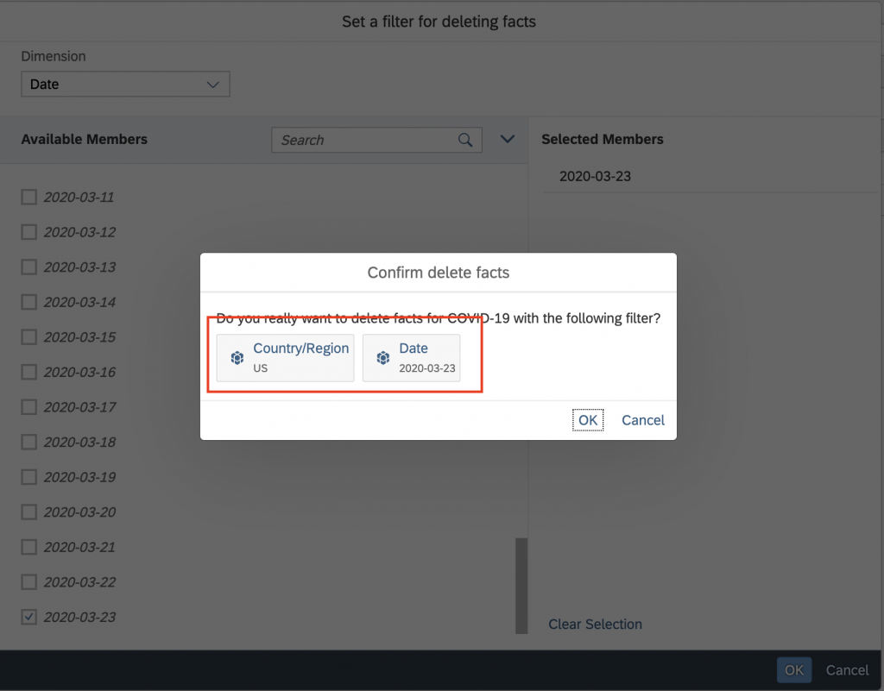Image resolution: width=884 pixels, height=691 pixels.
Task: Check the 2020-03-19 checkbox
Action: (28, 477)
